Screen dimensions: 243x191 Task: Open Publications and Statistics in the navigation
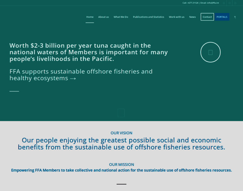[148, 17]
